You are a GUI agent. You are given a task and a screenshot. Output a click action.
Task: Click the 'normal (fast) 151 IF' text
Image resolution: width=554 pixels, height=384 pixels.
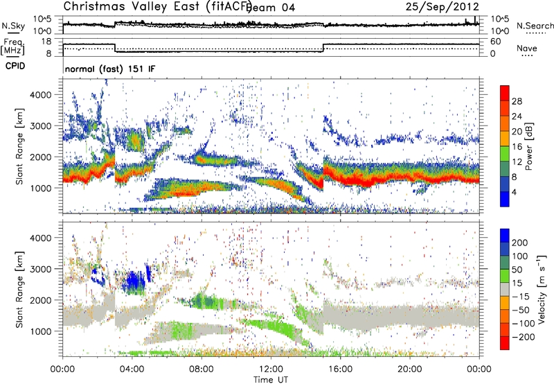click(x=110, y=69)
